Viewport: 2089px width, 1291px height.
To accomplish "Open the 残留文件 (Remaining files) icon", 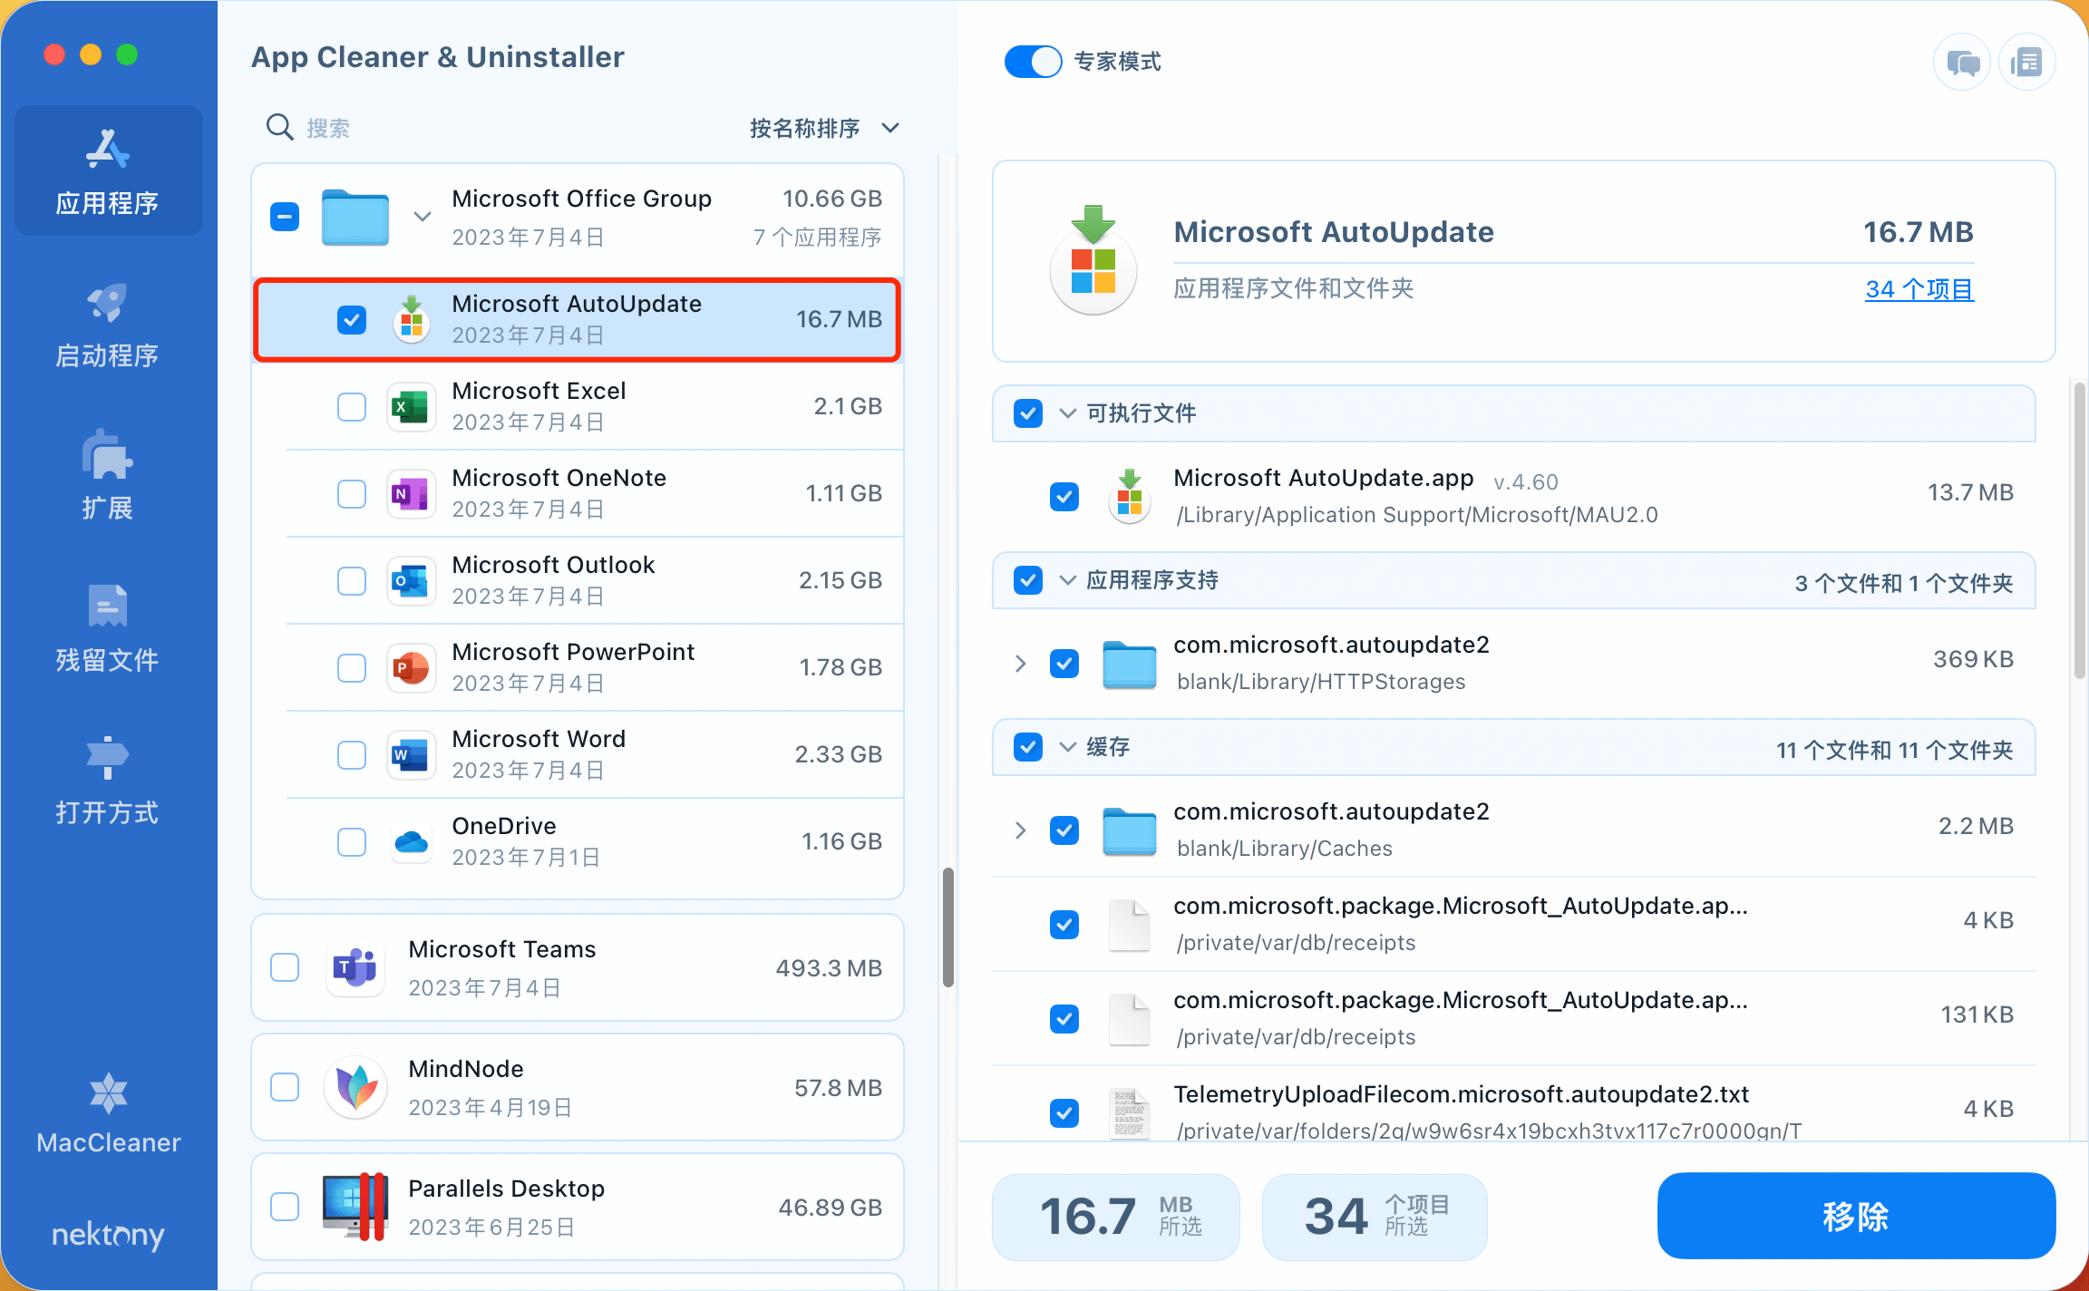I will [x=107, y=607].
